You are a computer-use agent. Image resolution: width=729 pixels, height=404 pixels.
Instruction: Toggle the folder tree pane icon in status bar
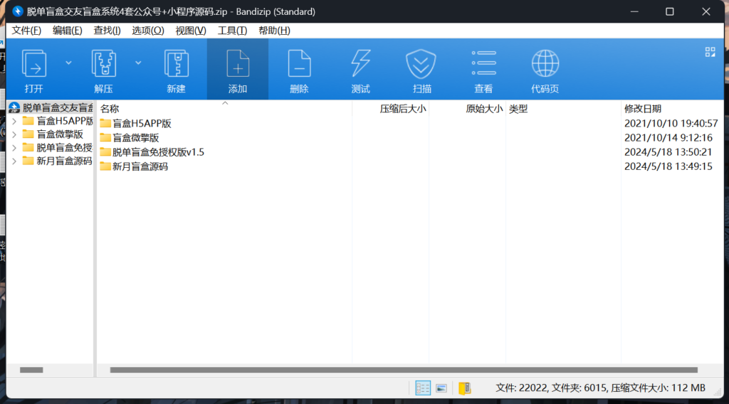point(464,388)
